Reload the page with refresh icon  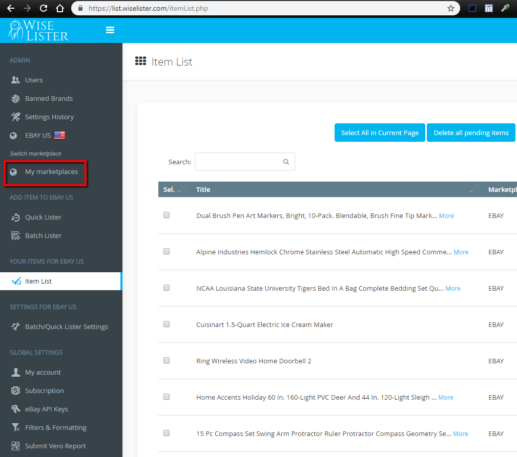click(x=44, y=8)
